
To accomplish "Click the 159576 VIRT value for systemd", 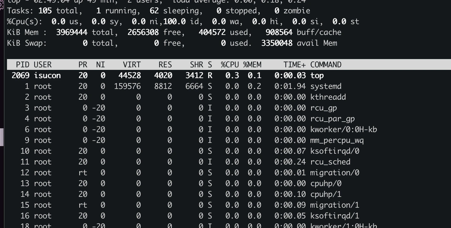I will (x=127, y=86).
